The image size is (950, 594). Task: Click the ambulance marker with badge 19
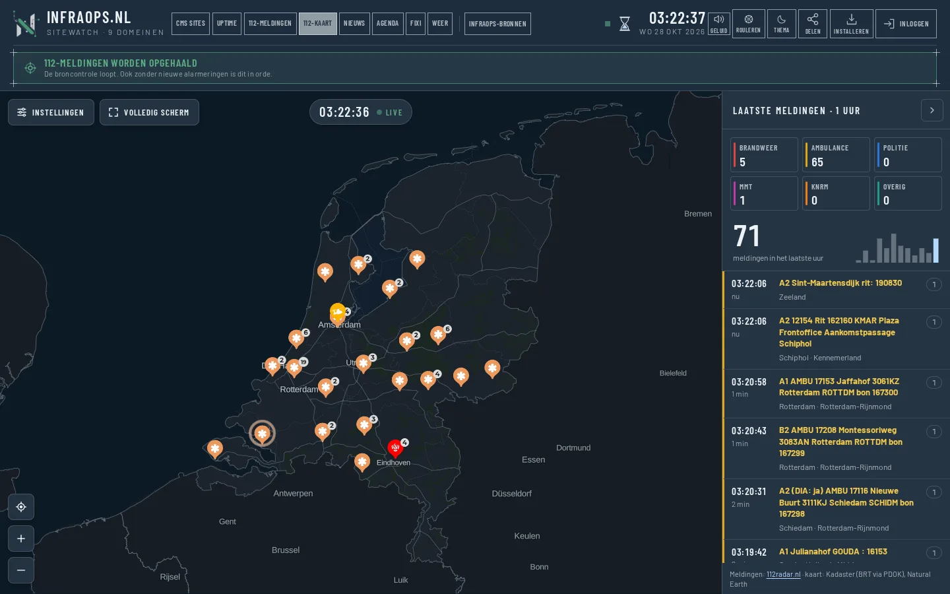coord(294,368)
